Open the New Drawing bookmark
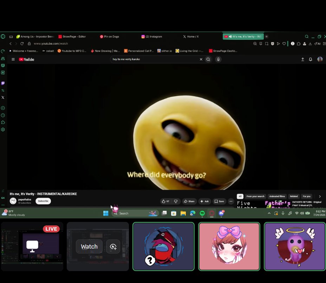Viewport: 326px width, 283px height. pyautogui.click(x=105, y=51)
